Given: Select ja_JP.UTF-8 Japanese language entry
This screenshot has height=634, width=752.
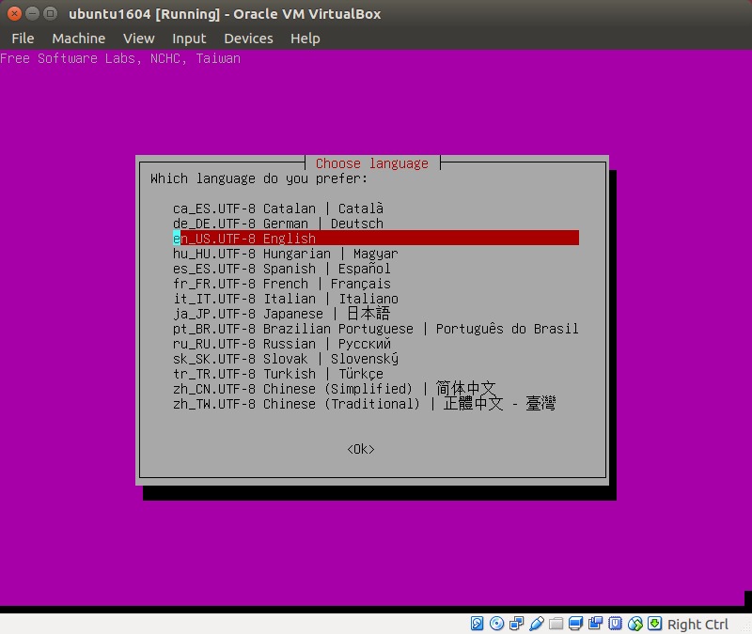Looking at the screenshot, I should point(280,314).
